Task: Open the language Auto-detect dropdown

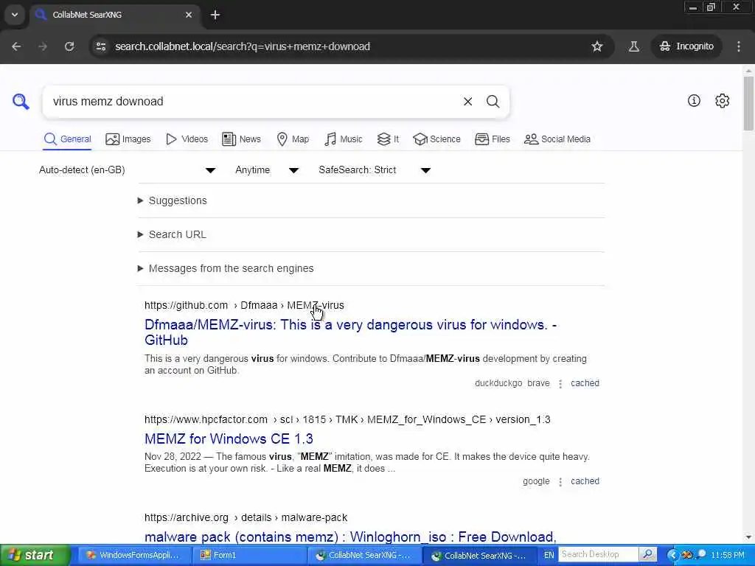Action: point(127,170)
